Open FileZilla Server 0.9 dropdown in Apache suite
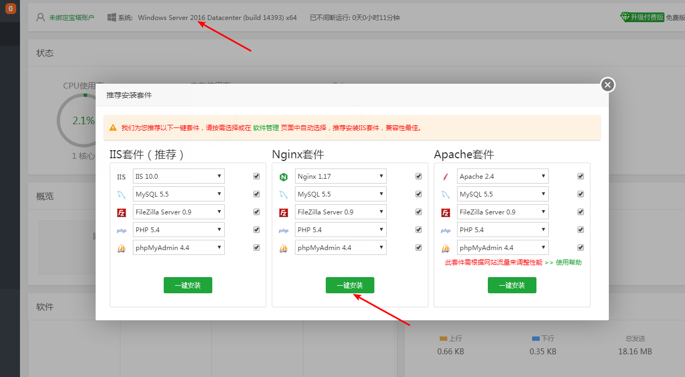The width and height of the screenshot is (685, 377). click(x=503, y=212)
